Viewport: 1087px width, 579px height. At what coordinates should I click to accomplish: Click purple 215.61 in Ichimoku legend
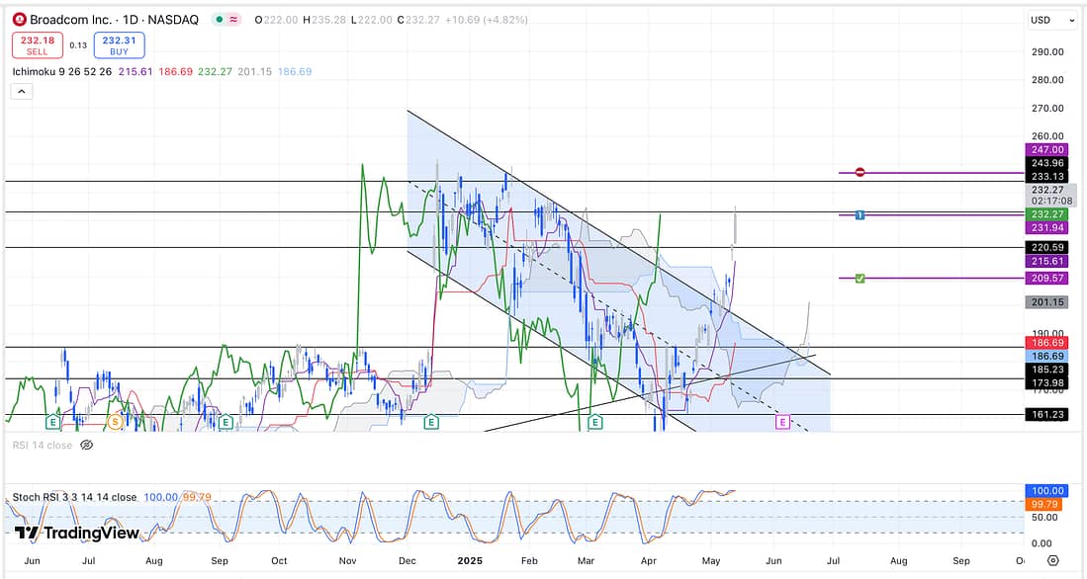coord(136,71)
